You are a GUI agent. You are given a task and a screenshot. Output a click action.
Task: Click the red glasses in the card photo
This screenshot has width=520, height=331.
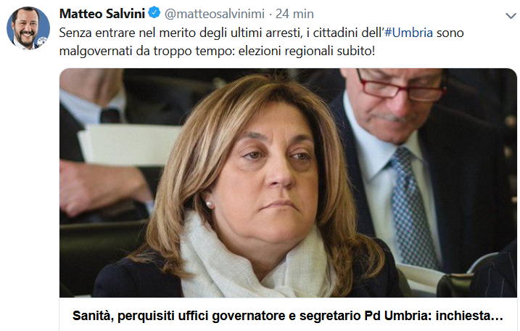(x=401, y=86)
